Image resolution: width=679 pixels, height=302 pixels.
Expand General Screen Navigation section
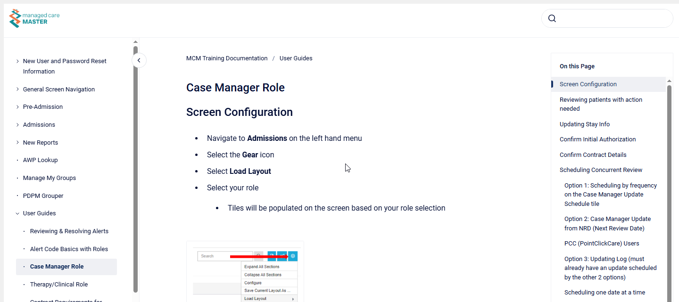point(17,89)
